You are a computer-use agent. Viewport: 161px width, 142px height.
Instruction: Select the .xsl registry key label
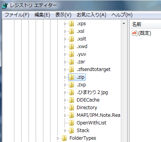pyautogui.click(x=80, y=31)
